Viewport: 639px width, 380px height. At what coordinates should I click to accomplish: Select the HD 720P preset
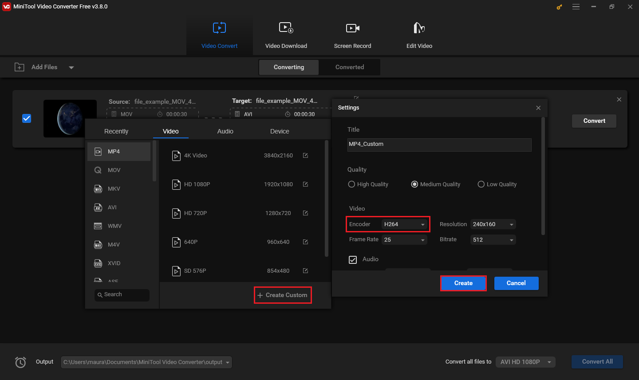tap(242, 213)
